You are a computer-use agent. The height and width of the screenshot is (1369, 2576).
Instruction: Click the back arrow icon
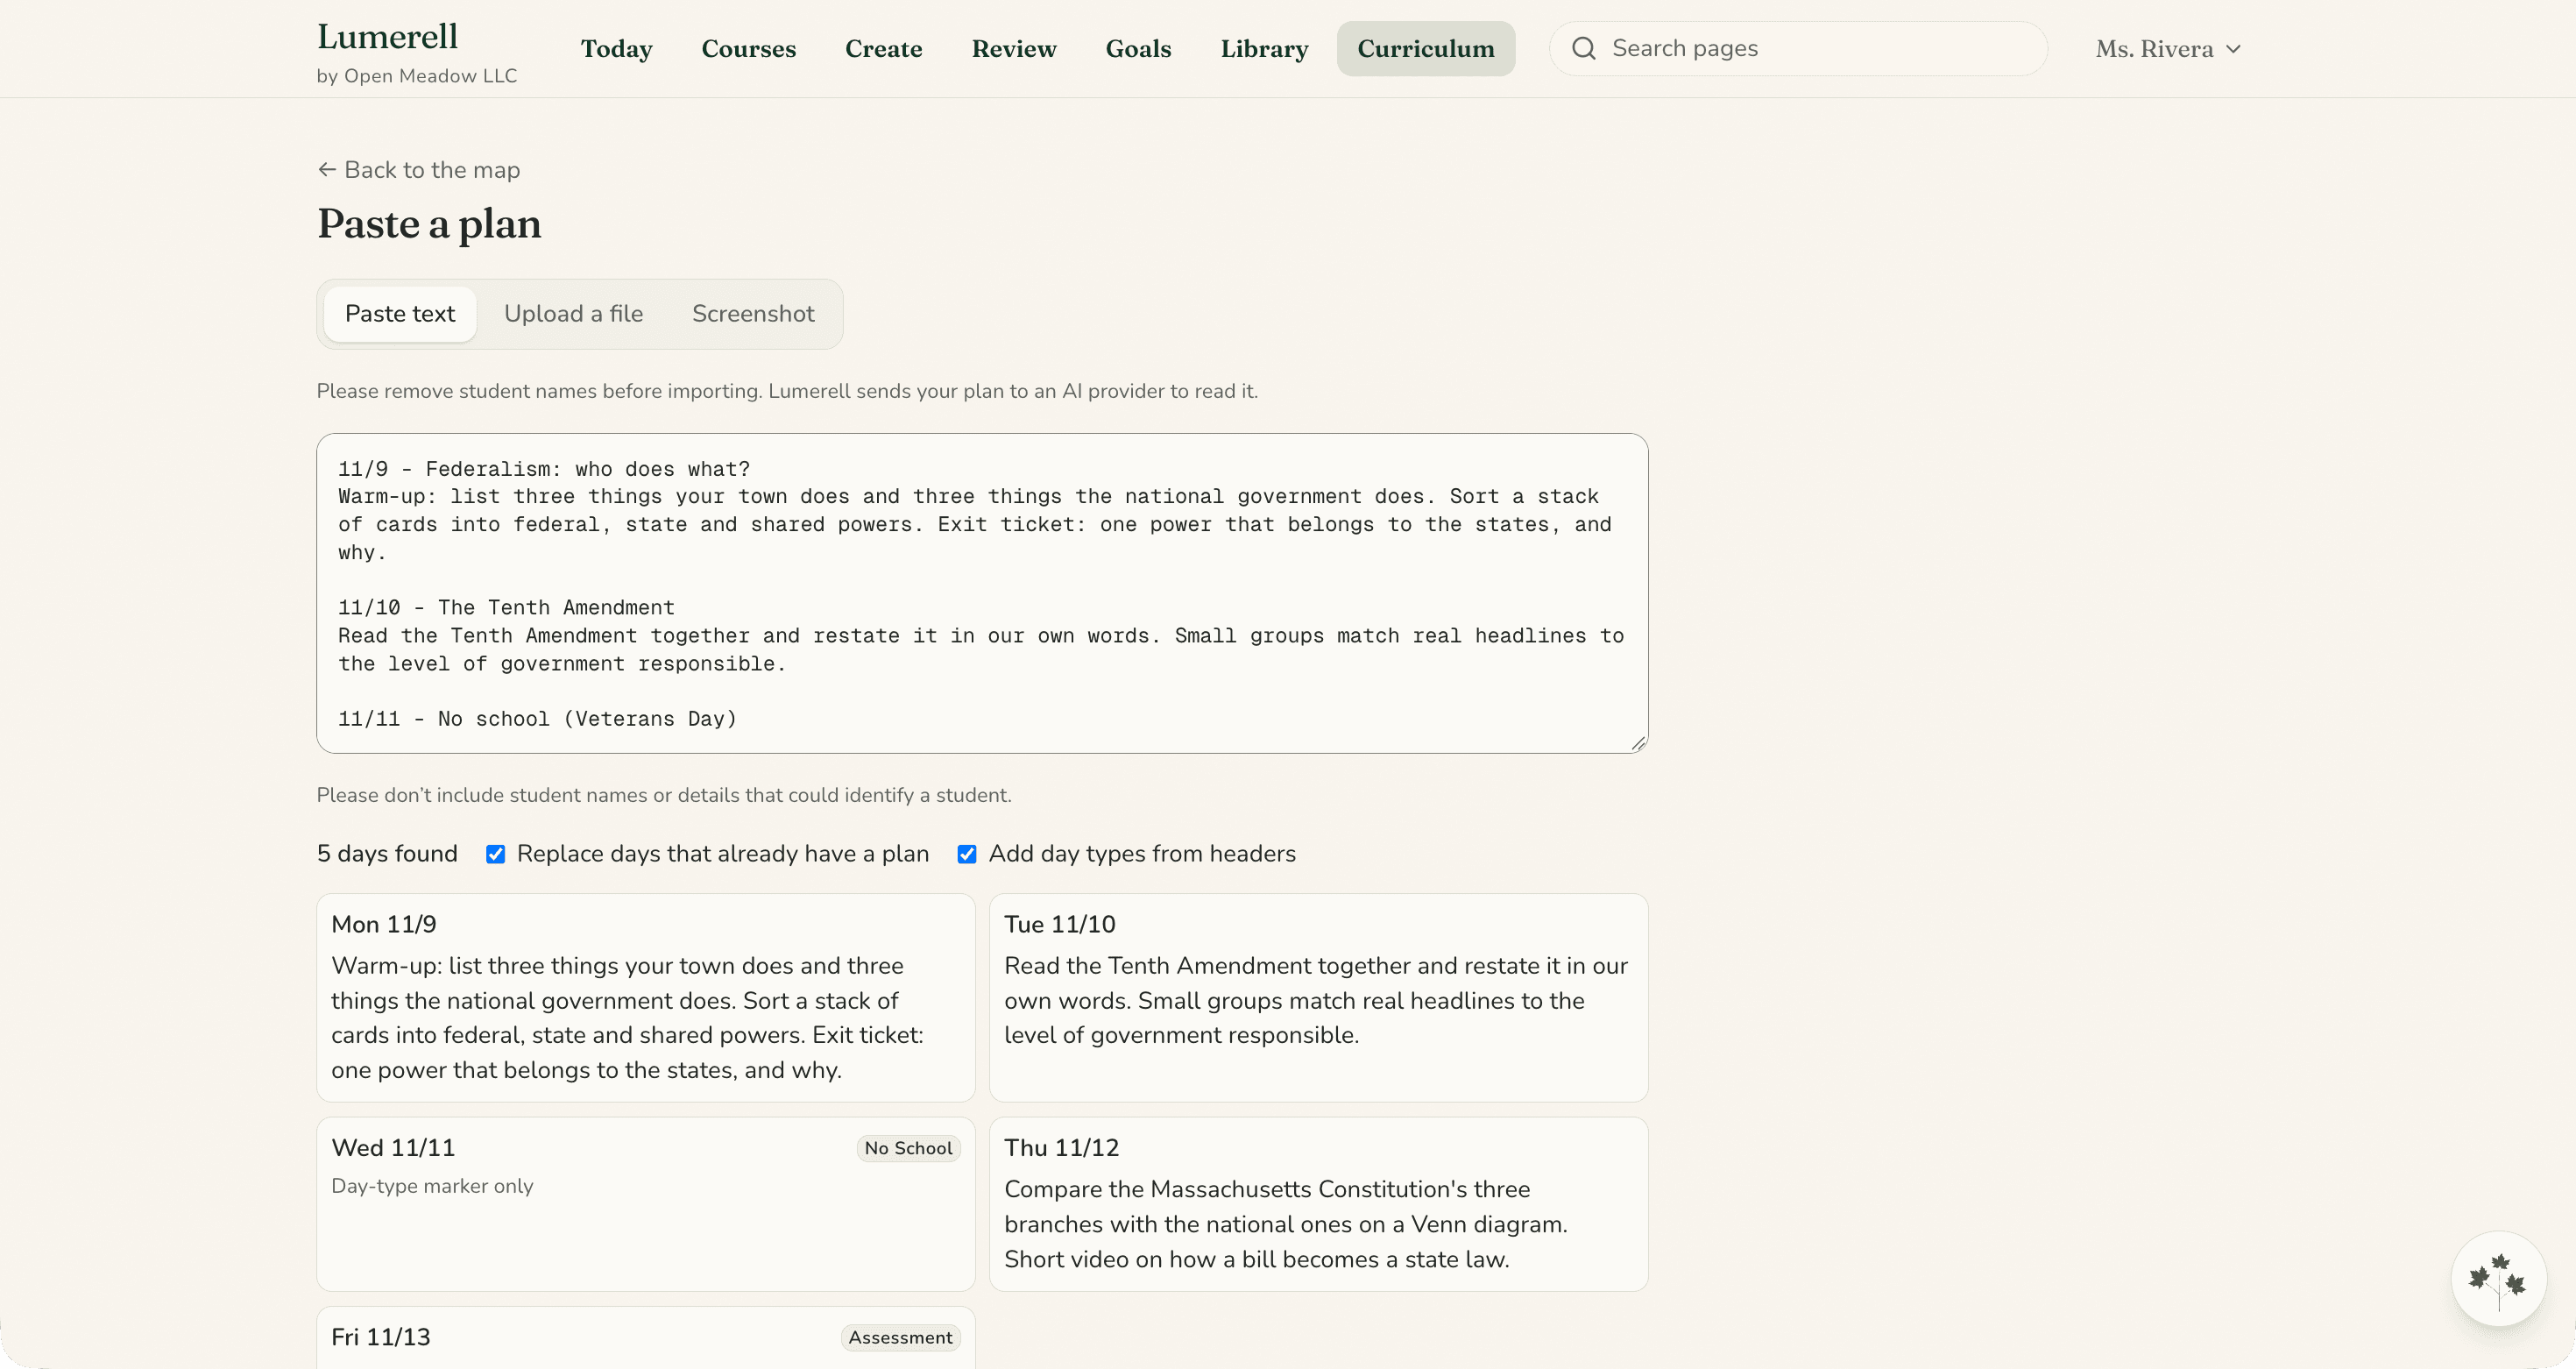coord(326,170)
